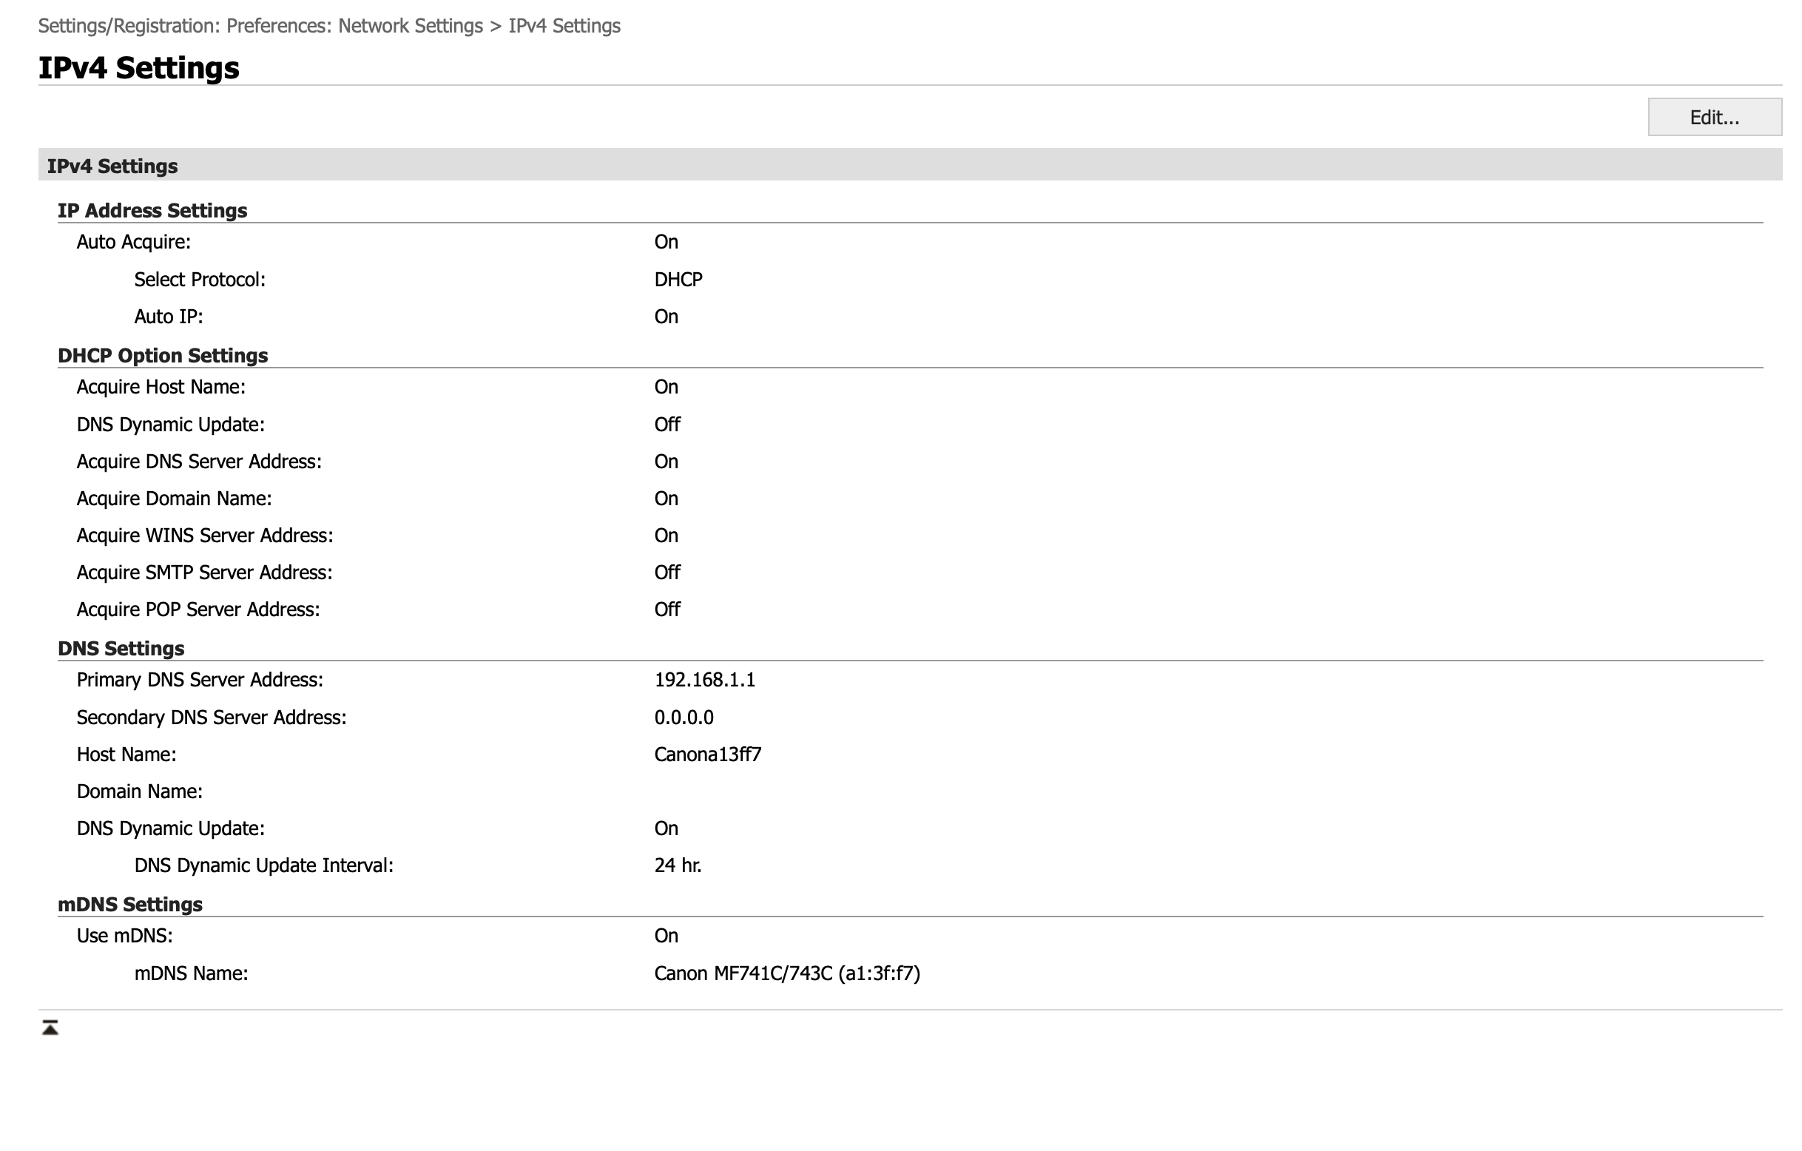Click the IPv4 Settings gray header bar

pos(114,166)
